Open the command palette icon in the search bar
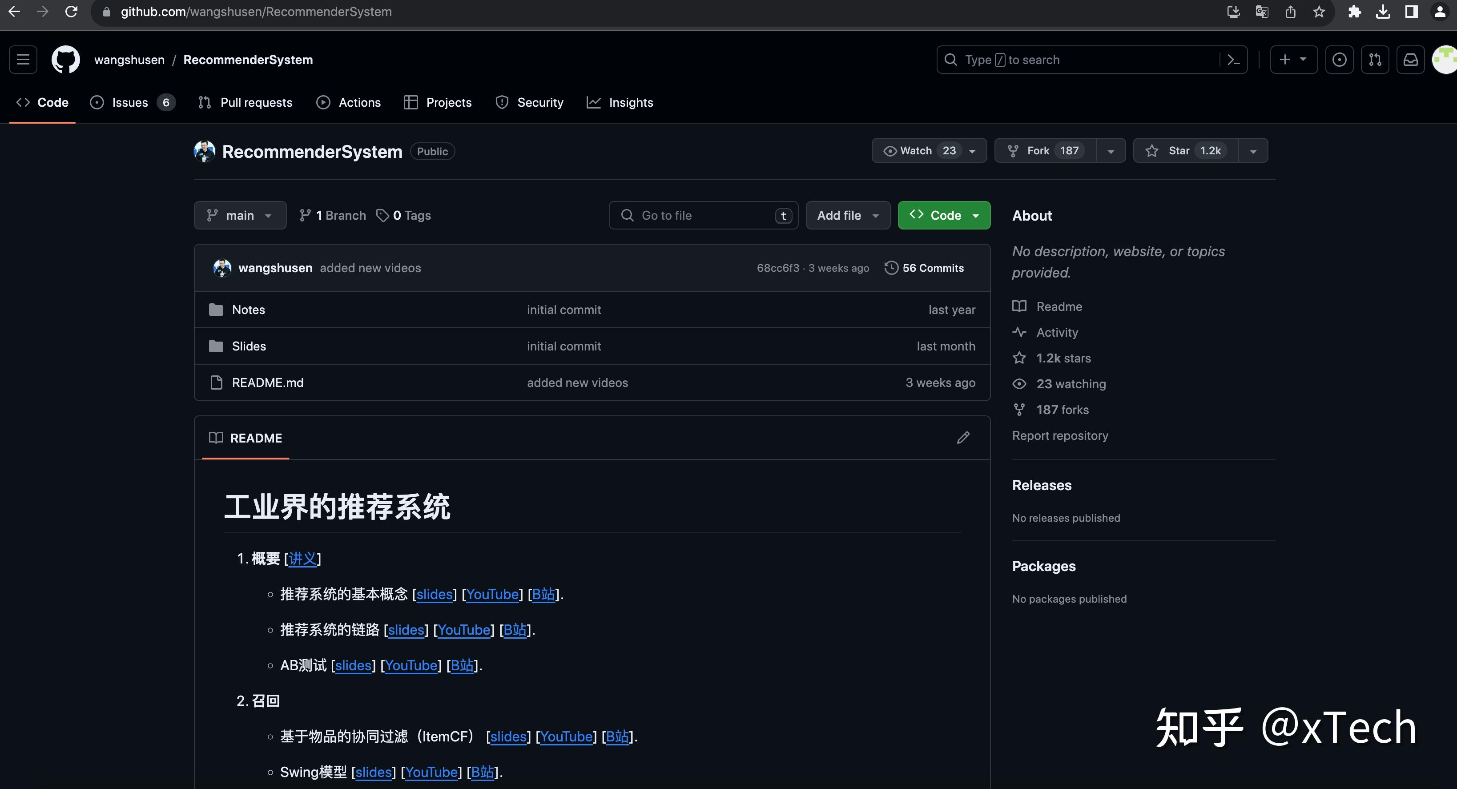Viewport: 1457px width, 789px height. click(1233, 60)
